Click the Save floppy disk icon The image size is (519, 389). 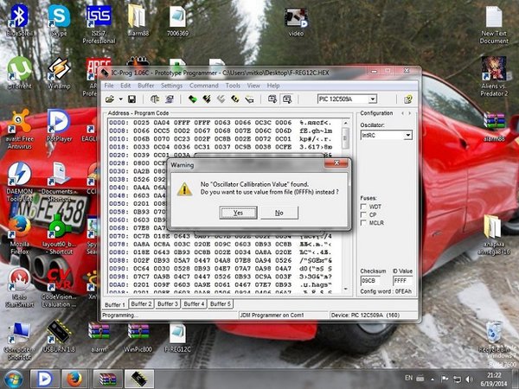coord(131,99)
